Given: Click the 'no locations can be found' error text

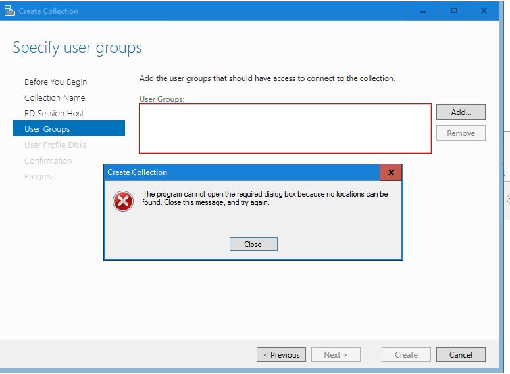Looking at the screenshot, I should [x=265, y=199].
